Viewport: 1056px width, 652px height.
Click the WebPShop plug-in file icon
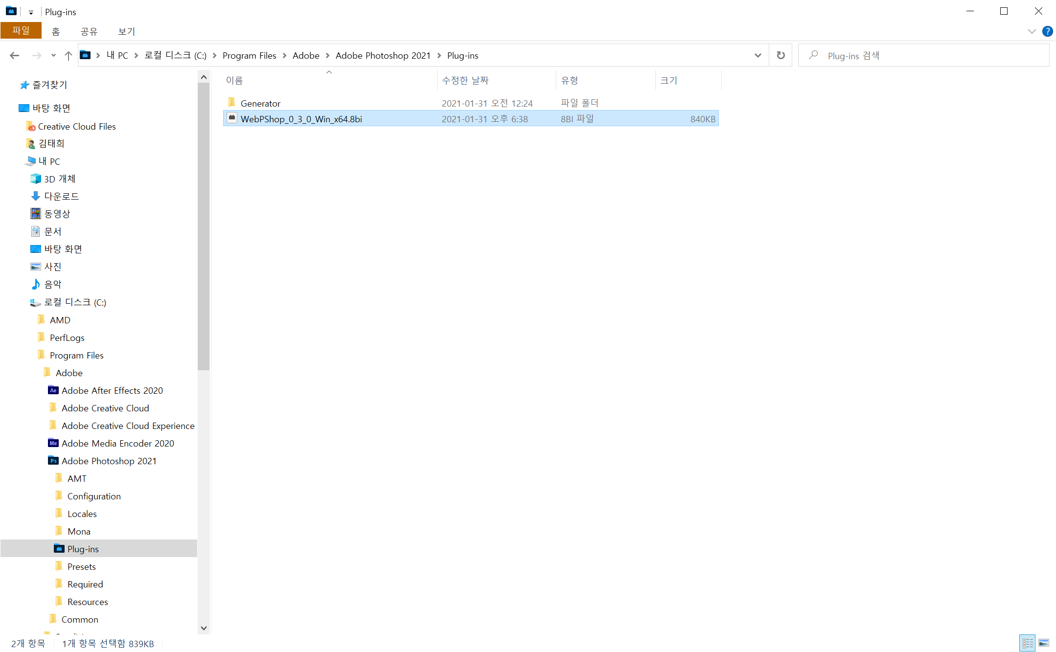point(232,118)
